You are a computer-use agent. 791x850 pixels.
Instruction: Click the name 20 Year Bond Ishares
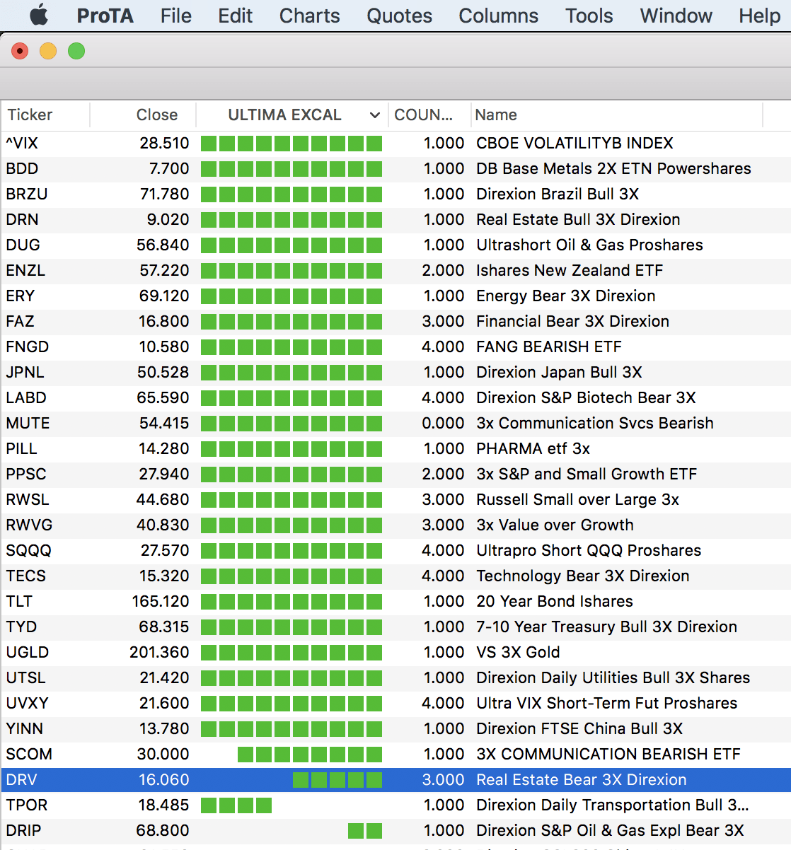pyautogui.click(x=555, y=601)
